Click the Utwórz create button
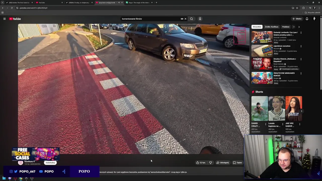322x181 pixels. (x=297, y=19)
